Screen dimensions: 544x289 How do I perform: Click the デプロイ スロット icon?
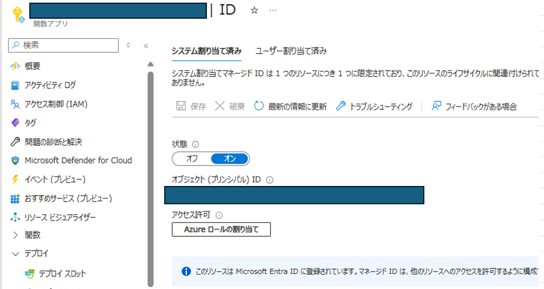click(x=30, y=274)
